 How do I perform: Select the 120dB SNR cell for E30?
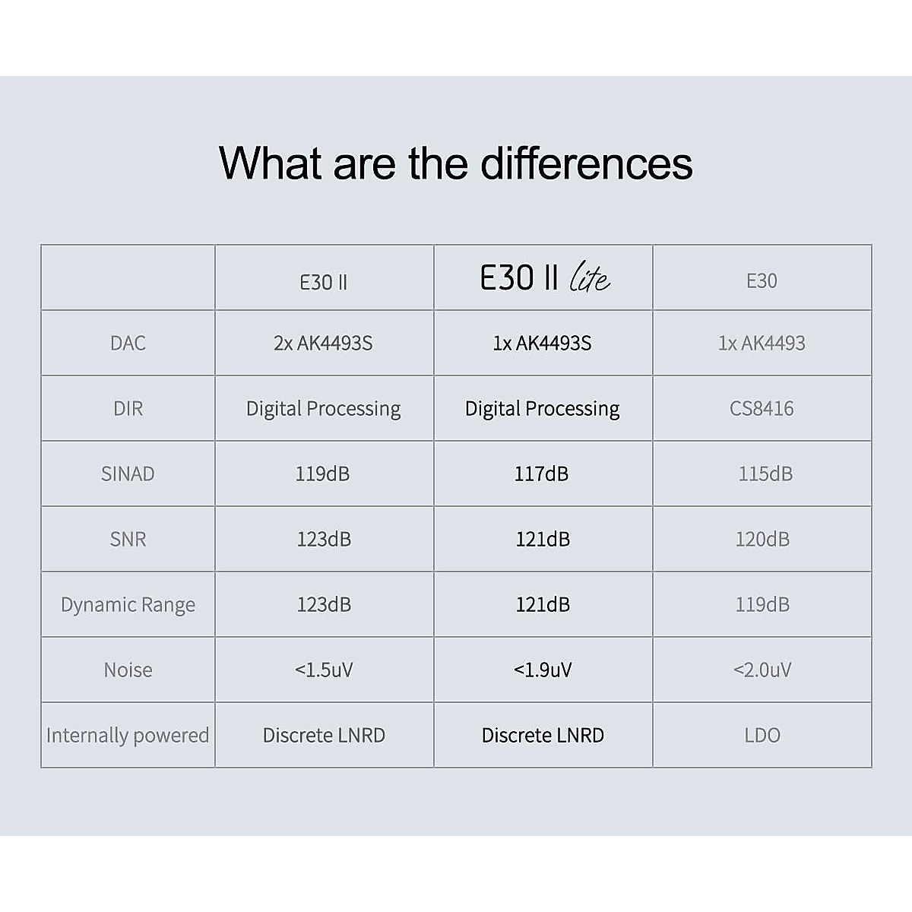point(762,540)
